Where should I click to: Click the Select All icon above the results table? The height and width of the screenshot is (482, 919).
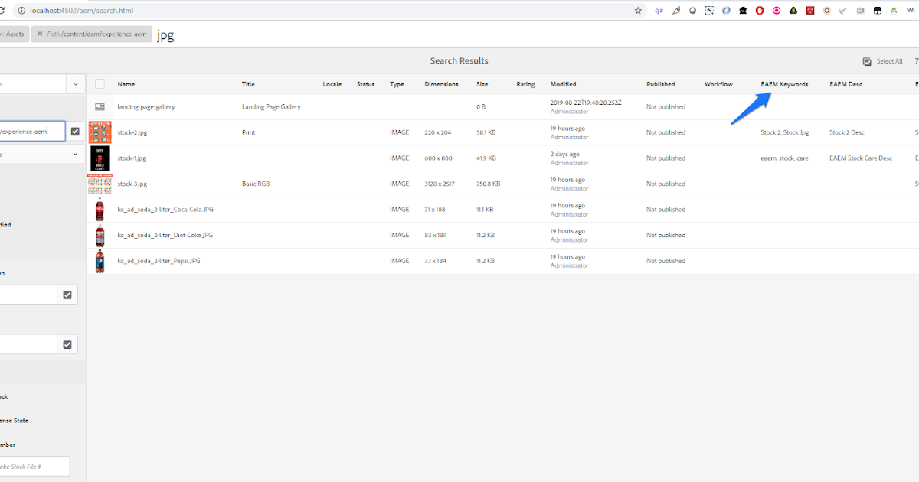866,61
